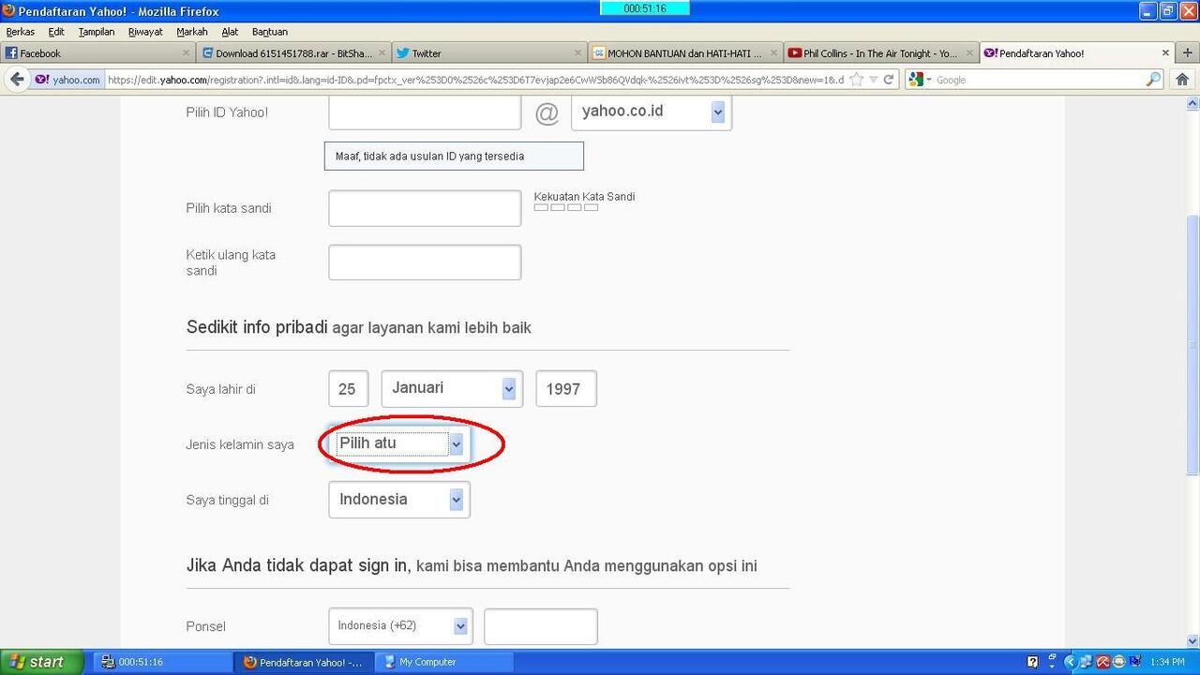Switch to the Download BitShare tab

tap(293, 53)
